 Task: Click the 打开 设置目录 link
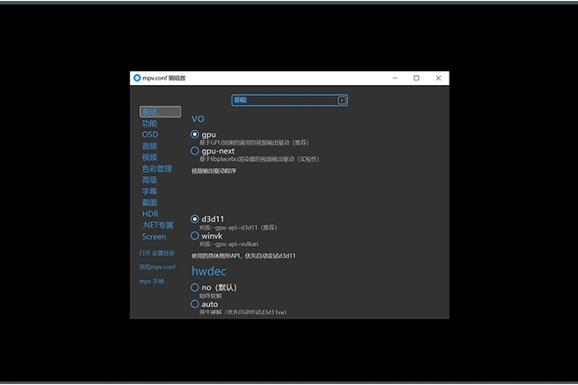(156, 253)
